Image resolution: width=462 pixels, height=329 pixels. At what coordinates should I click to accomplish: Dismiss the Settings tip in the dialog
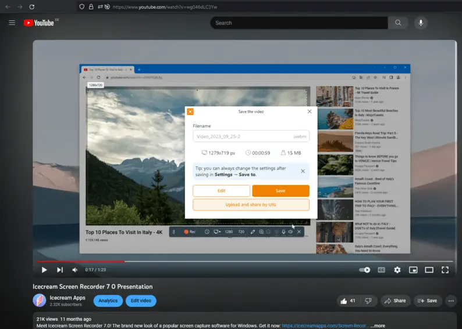(x=303, y=171)
